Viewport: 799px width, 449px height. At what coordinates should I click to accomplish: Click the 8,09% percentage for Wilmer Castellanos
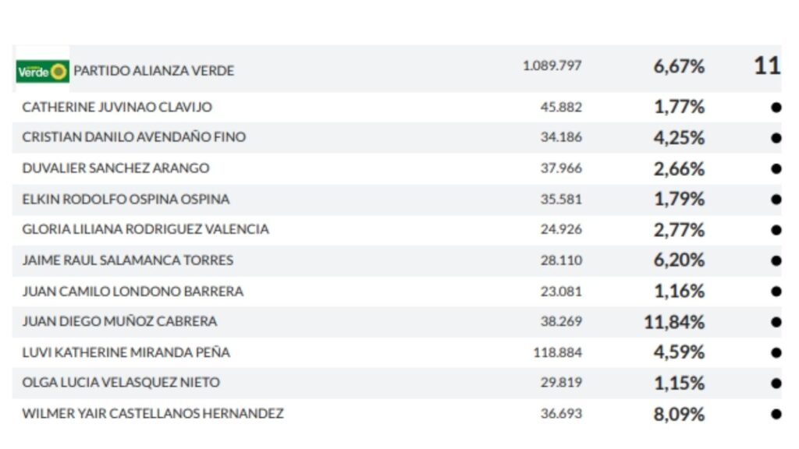pos(679,414)
